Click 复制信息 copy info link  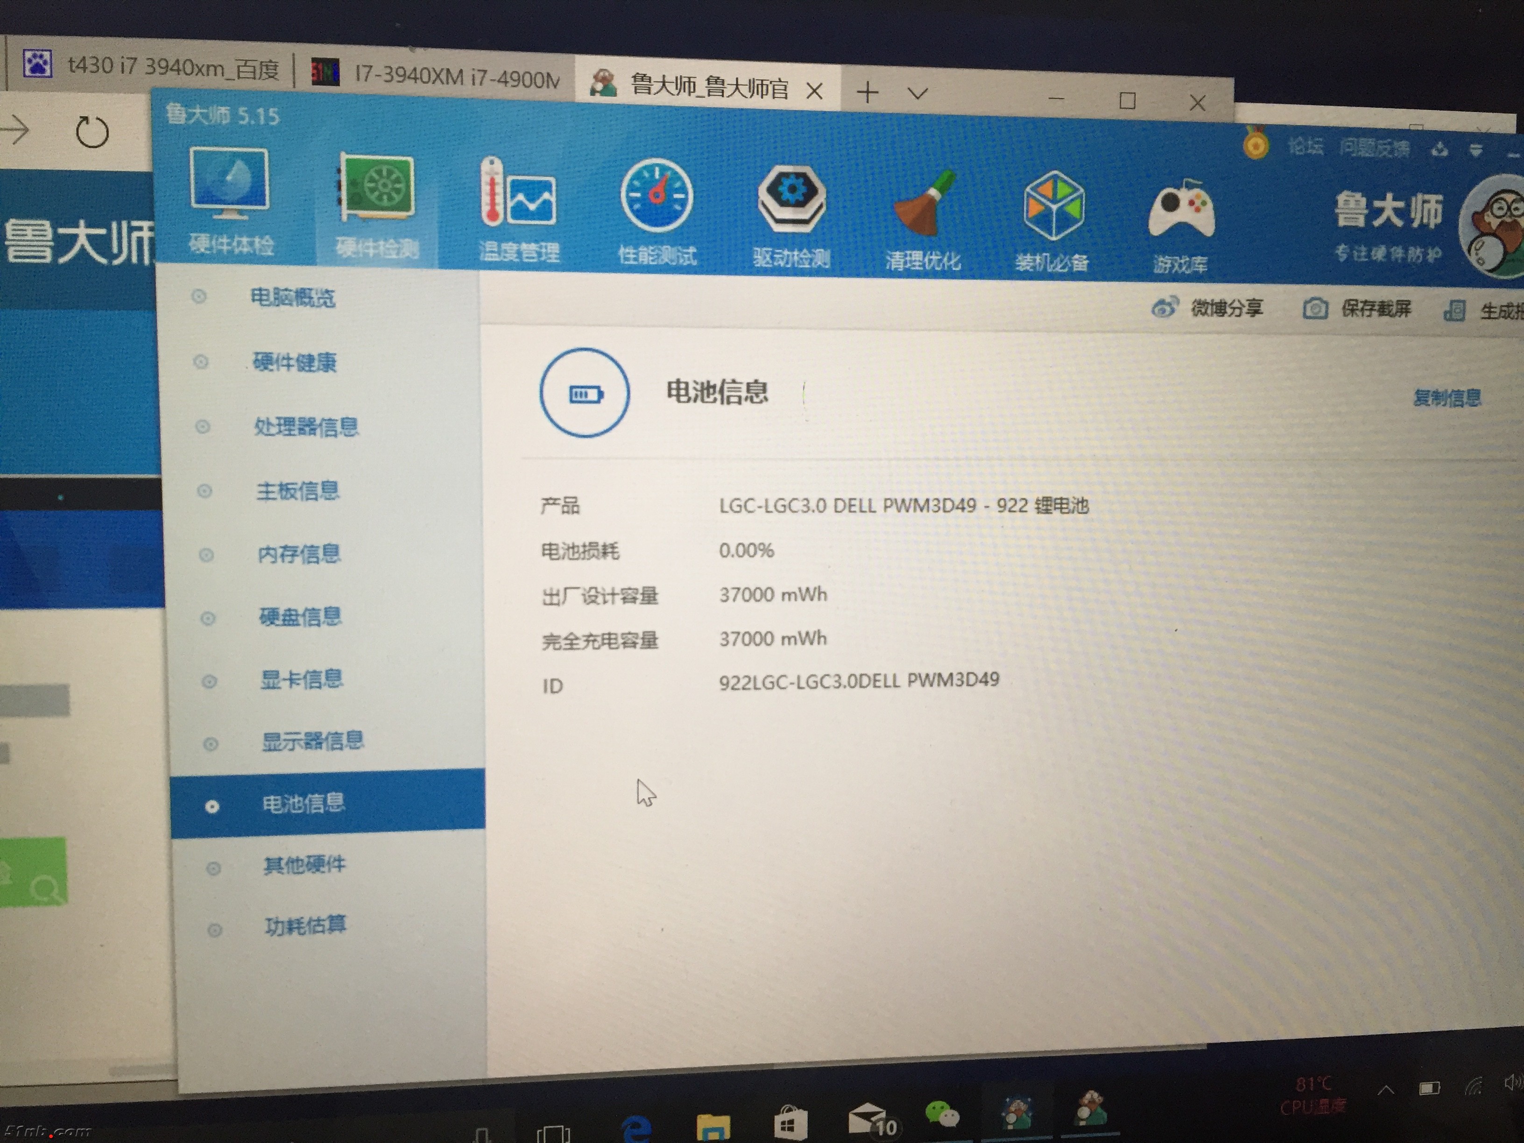pos(1447,397)
